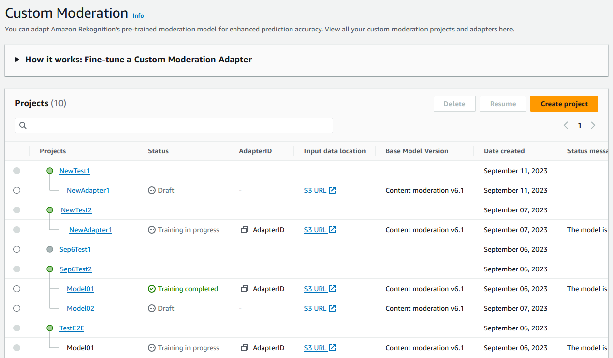Select the radio button next to draft NewAdapter1
The height and width of the screenshot is (358, 613).
[x=17, y=190]
